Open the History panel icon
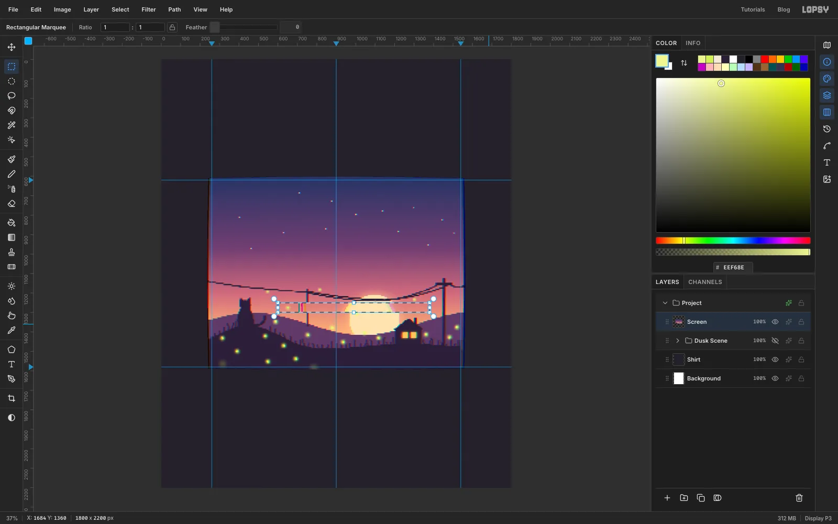This screenshot has height=524, width=838. [x=827, y=129]
